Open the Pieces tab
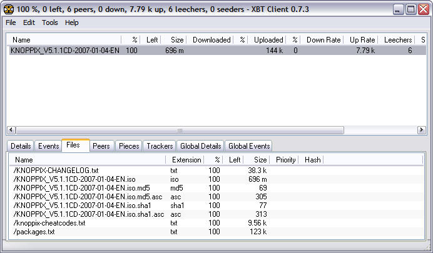Viewport: 433px width, 253px height. pyautogui.click(x=129, y=146)
